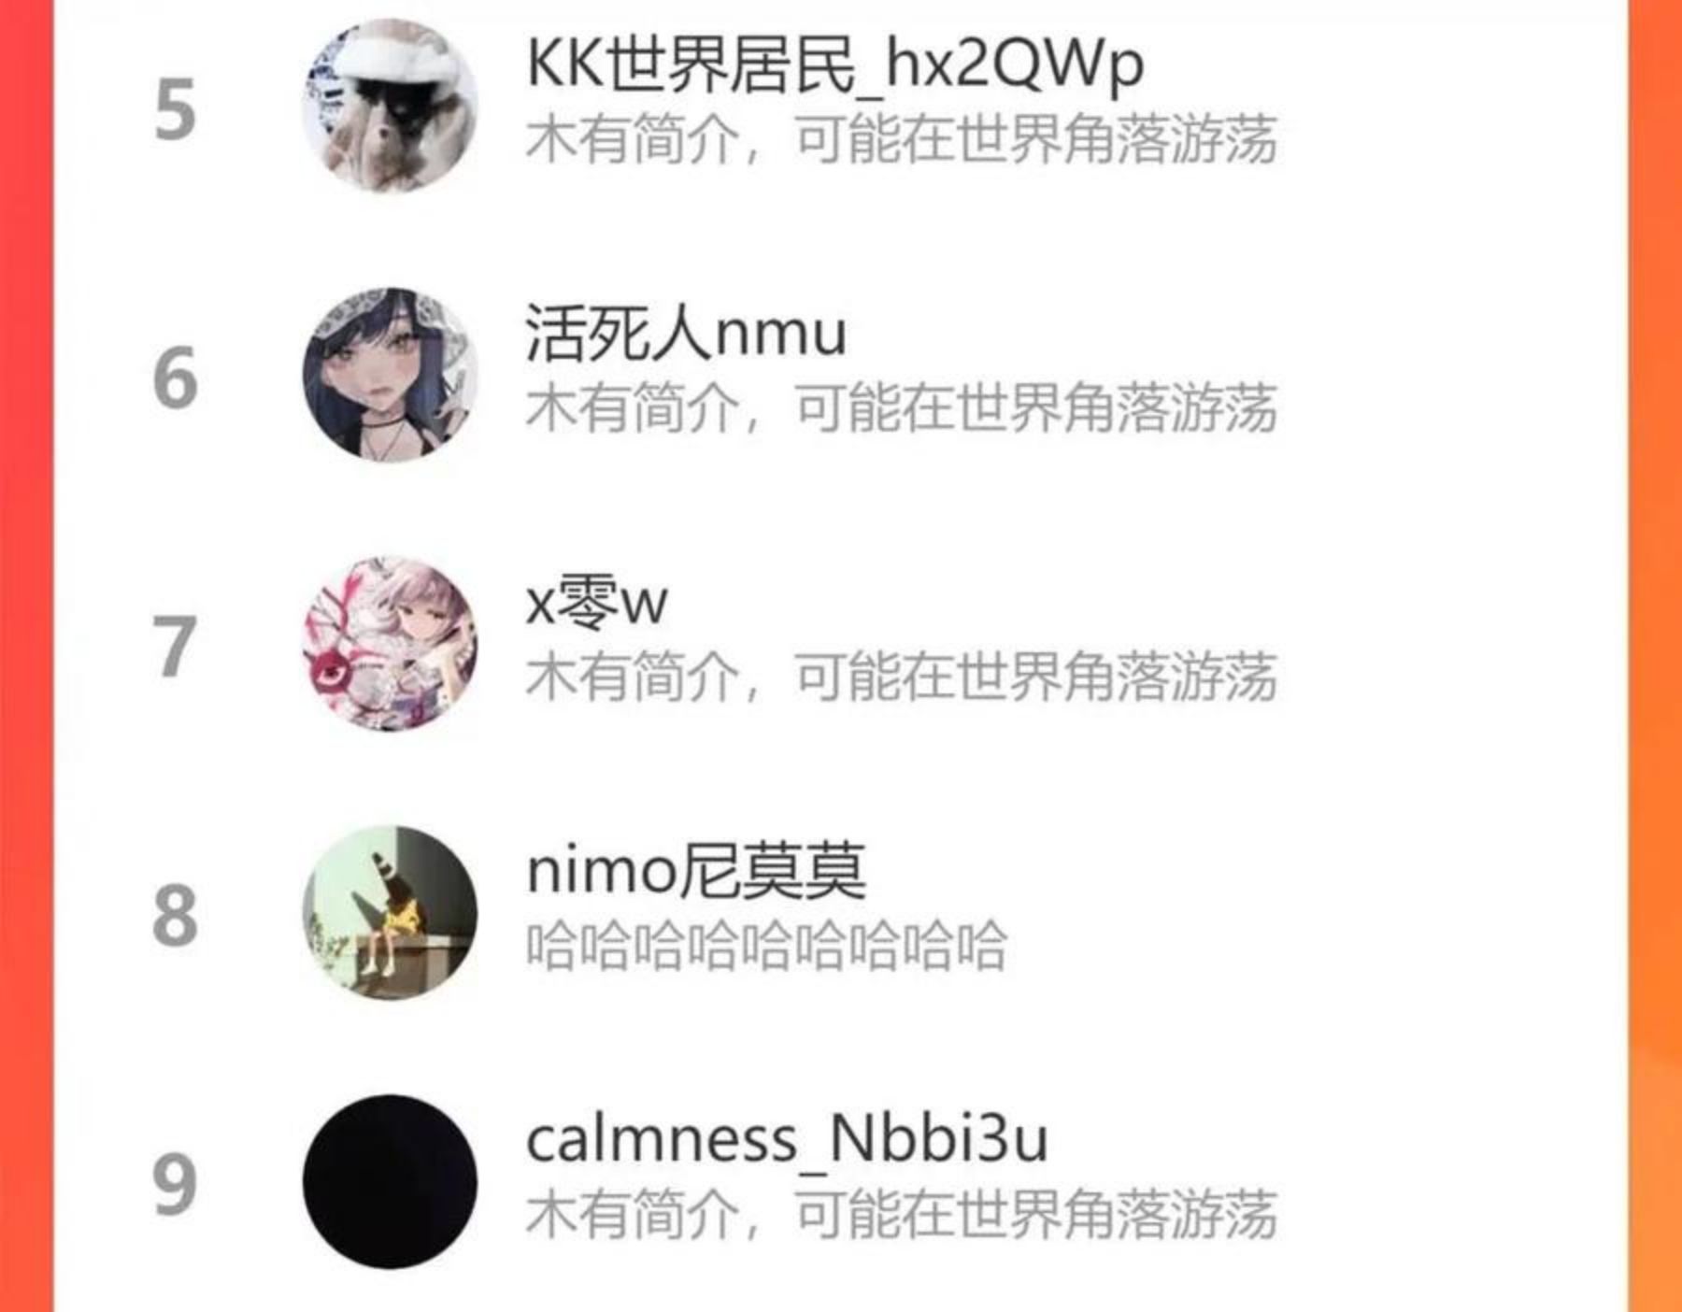Open avatar of 活死人nmu
The image size is (1682, 1312).
click(390, 375)
